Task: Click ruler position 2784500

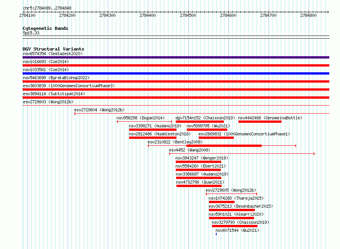Action: point(188,15)
